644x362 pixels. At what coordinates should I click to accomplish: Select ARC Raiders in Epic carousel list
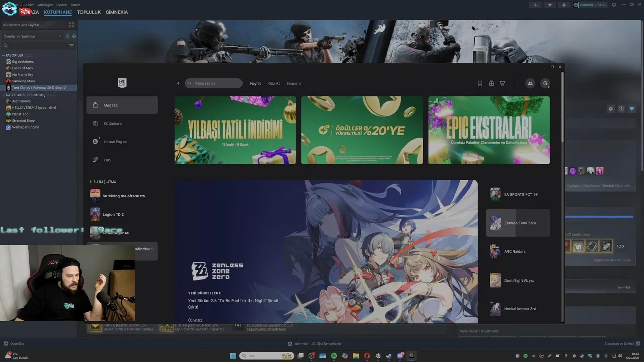(518, 251)
